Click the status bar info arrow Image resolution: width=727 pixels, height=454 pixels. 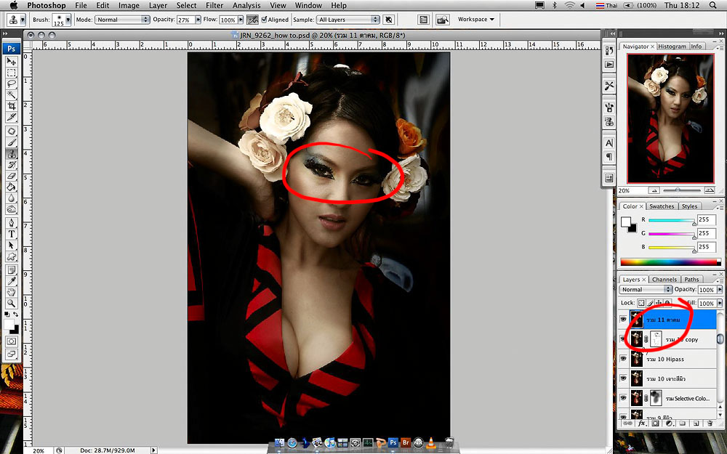pyautogui.click(x=153, y=450)
